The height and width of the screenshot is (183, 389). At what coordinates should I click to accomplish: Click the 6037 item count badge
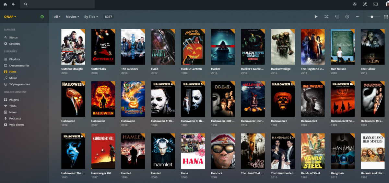(108, 17)
